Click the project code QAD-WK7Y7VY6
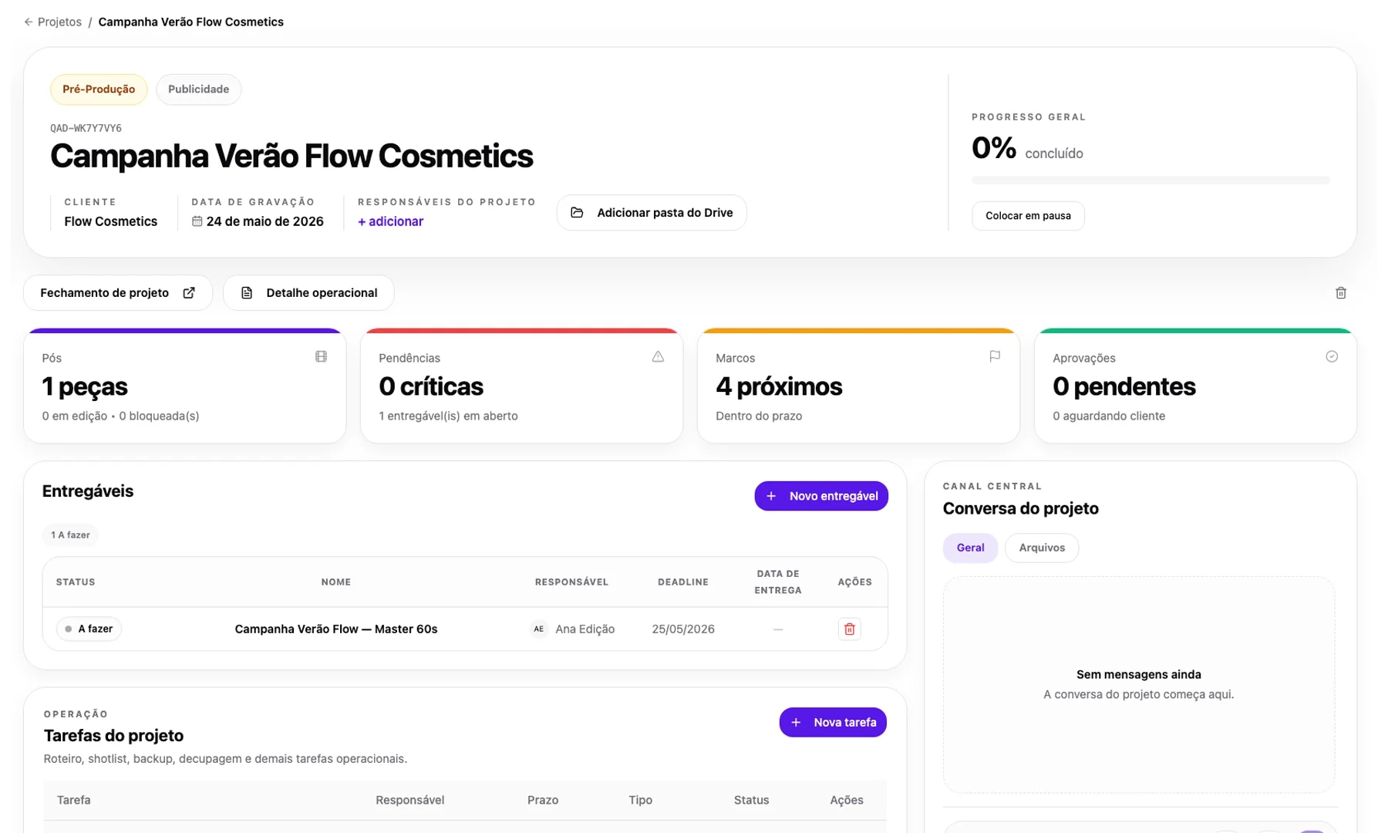This screenshot has height=833, width=1388. [86, 128]
